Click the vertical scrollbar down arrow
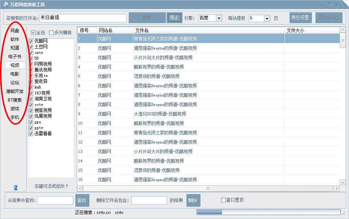Image resolution: width=349 pixels, height=219 pixels. tap(343, 182)
